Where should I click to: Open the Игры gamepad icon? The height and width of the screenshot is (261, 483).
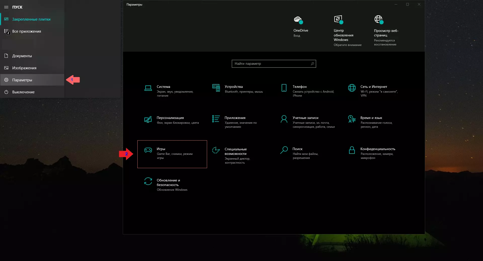coord(148,150)
